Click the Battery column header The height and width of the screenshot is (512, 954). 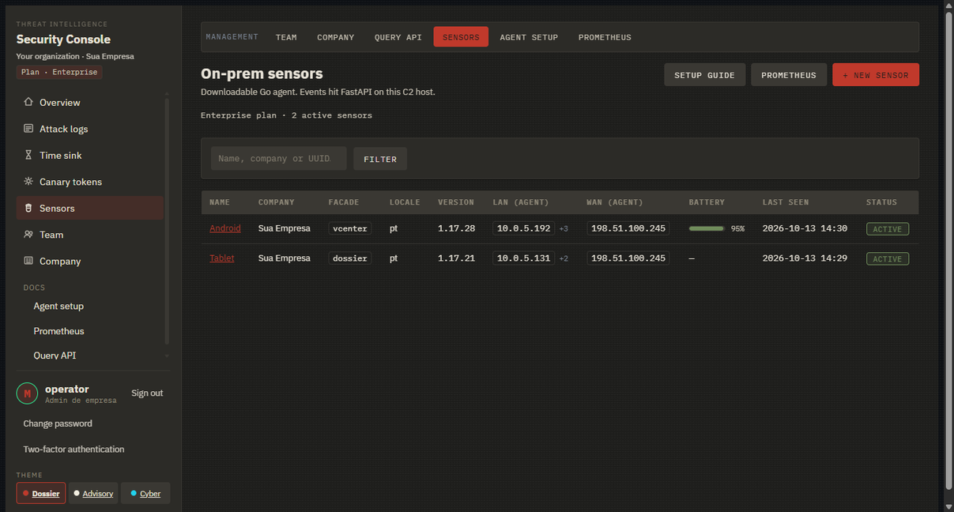click(x=707, y=202)
